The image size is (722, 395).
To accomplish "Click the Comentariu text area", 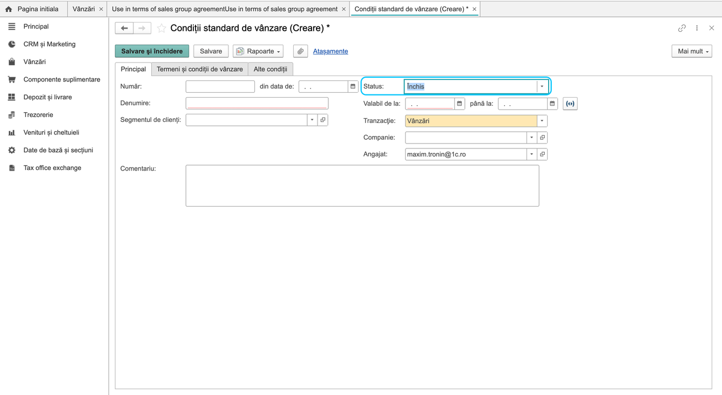I will (362, 186).
